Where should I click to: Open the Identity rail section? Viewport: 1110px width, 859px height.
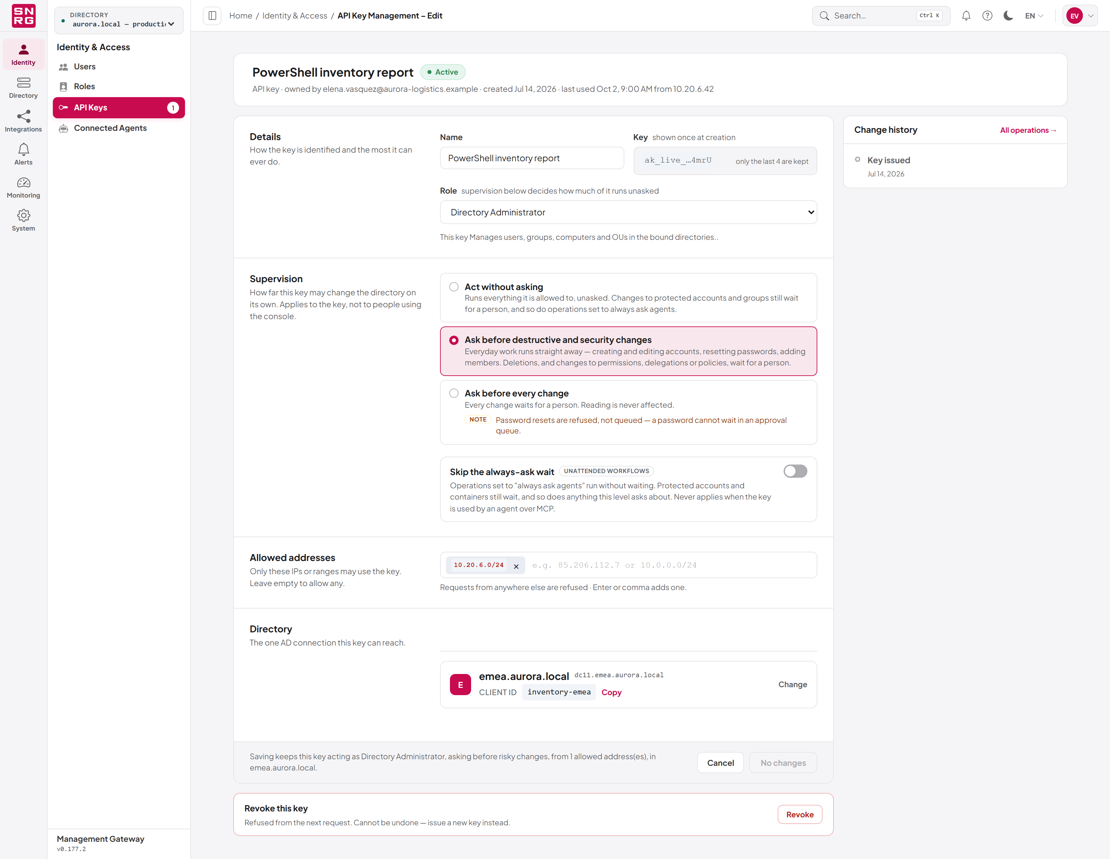[23, 55]
